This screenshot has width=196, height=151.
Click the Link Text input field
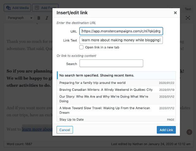coord(121,40)
